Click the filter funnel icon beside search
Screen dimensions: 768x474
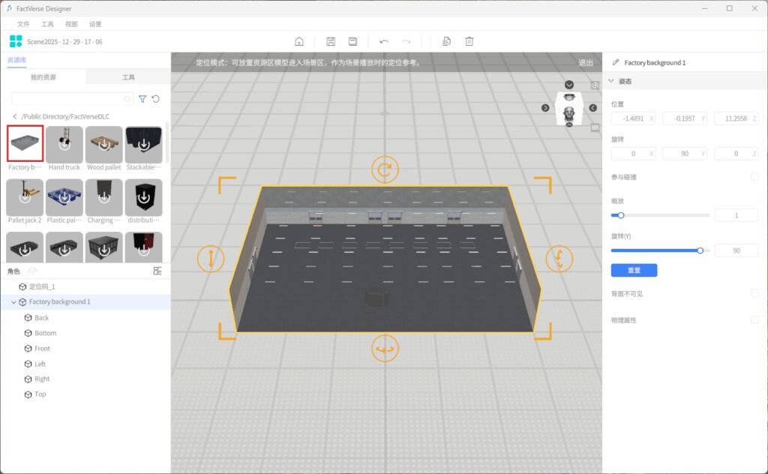click(x=142, y=99)
